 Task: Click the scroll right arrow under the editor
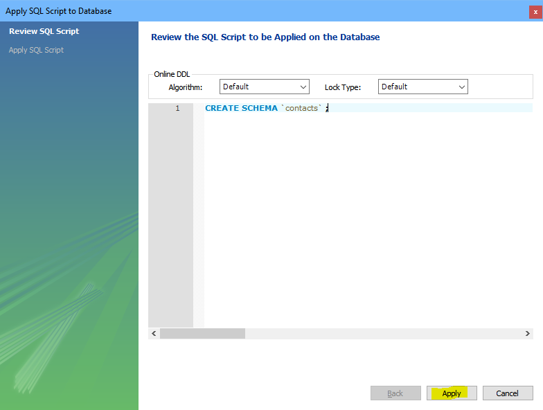pos(527,334)
